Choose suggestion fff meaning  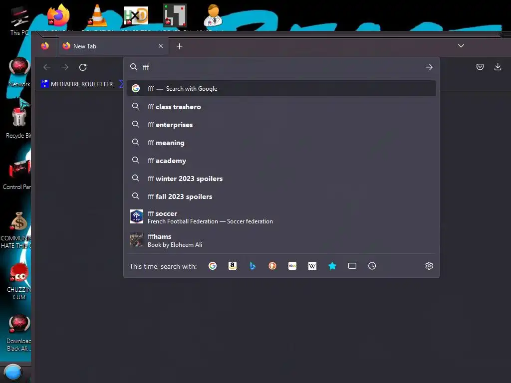click(x=281, y=142)
